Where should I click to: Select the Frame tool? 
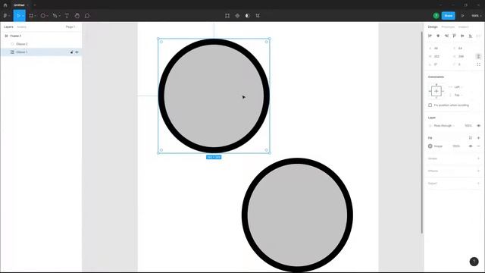[31, 15]
